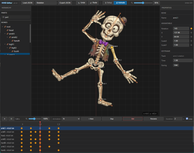The width and height of the screenshot is (194, 153).
Task: Switch to Animate mode
Action: click(120, 2)
